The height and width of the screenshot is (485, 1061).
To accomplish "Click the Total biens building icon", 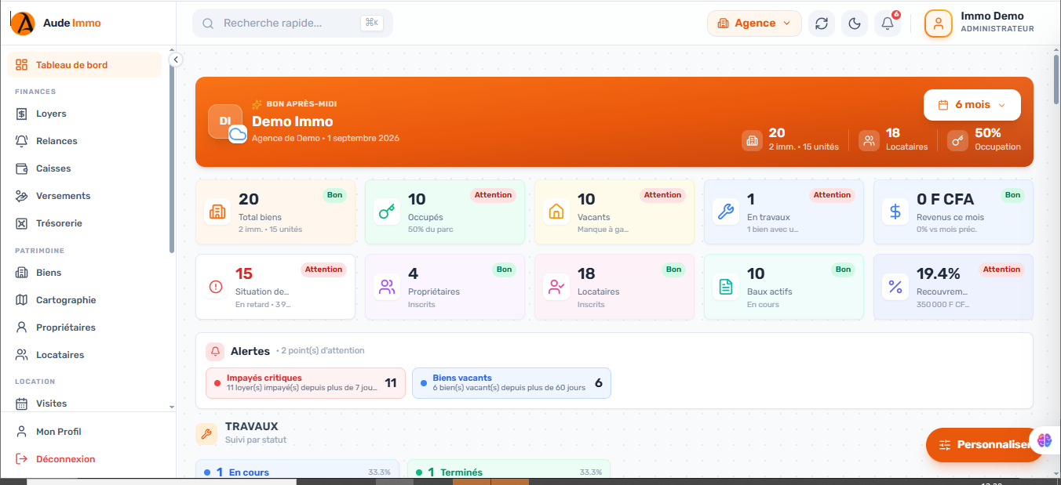I will [x=218, y=212].
